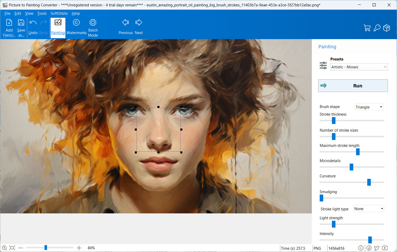Image resolution: width=397 pixels, height=252 pixels.
Task: Open the View menu
Action: click(29, 13)
